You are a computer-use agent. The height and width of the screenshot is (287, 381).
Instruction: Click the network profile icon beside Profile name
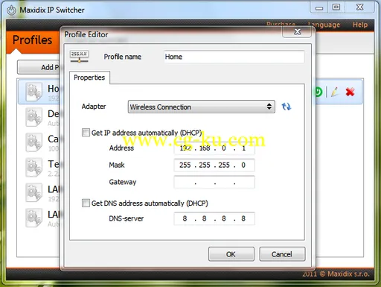(x=79, y=57)
